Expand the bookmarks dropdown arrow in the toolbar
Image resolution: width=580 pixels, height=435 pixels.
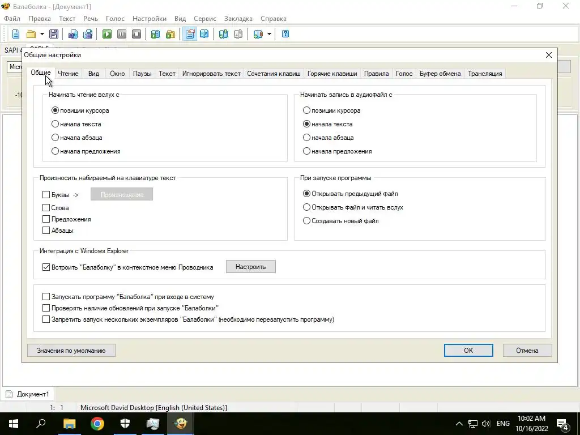click(269, 34)
